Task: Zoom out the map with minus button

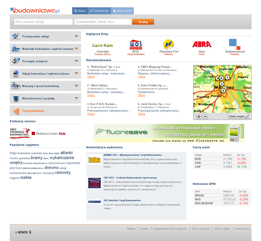Action: 205,116
